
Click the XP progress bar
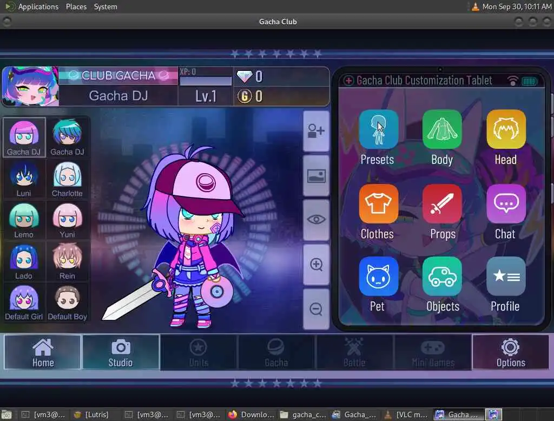click(206, 81)
